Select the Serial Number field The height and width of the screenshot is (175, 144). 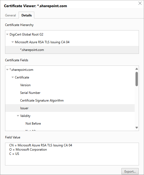(70, 93)
